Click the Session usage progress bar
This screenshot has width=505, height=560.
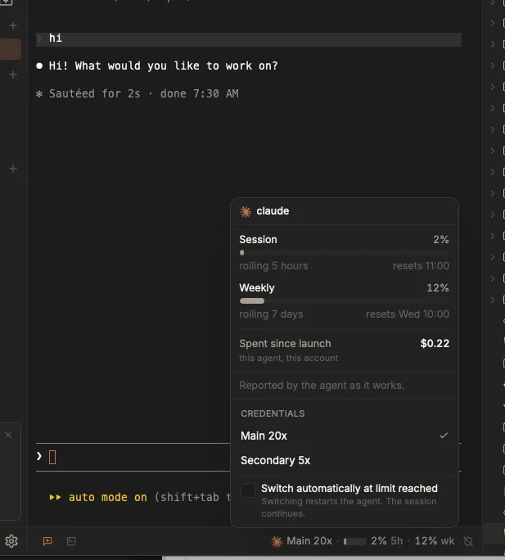pyautogui.click(x=345, y=252)
